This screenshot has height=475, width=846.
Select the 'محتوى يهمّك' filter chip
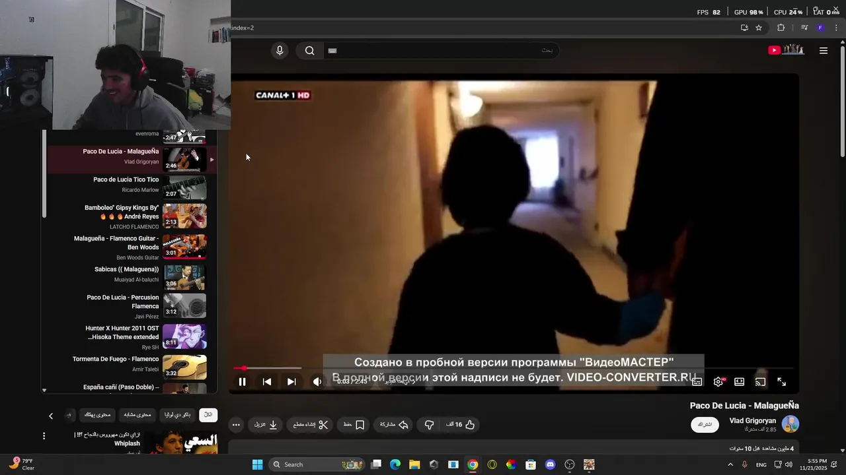point(97,415)
